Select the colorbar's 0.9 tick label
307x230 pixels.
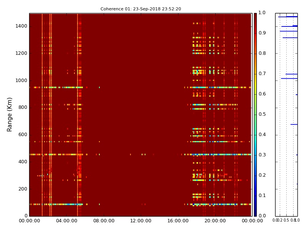coord(262,33)
